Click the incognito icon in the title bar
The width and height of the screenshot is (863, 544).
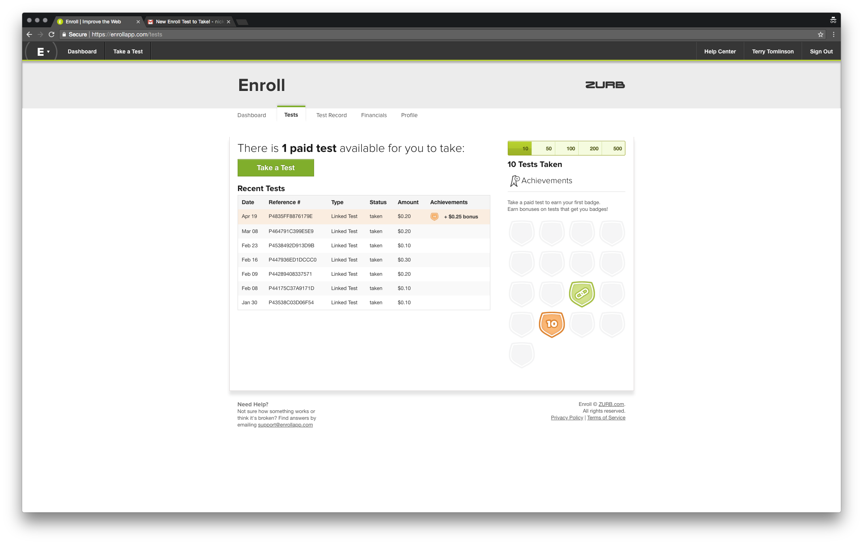pyautogui.click(x=833, y=20)
